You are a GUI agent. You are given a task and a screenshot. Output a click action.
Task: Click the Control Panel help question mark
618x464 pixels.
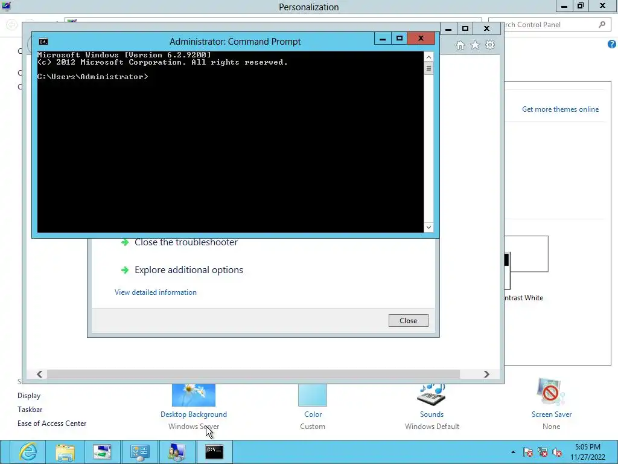coord(612,44)
